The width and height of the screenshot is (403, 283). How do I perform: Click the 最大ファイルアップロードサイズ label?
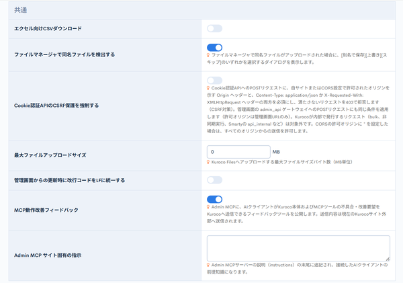(50, 155)
